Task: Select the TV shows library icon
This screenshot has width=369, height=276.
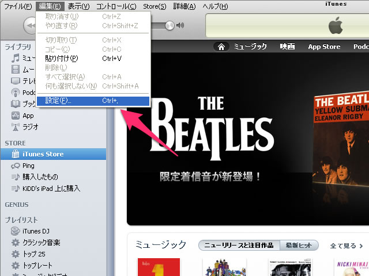Action: (16, 81)
